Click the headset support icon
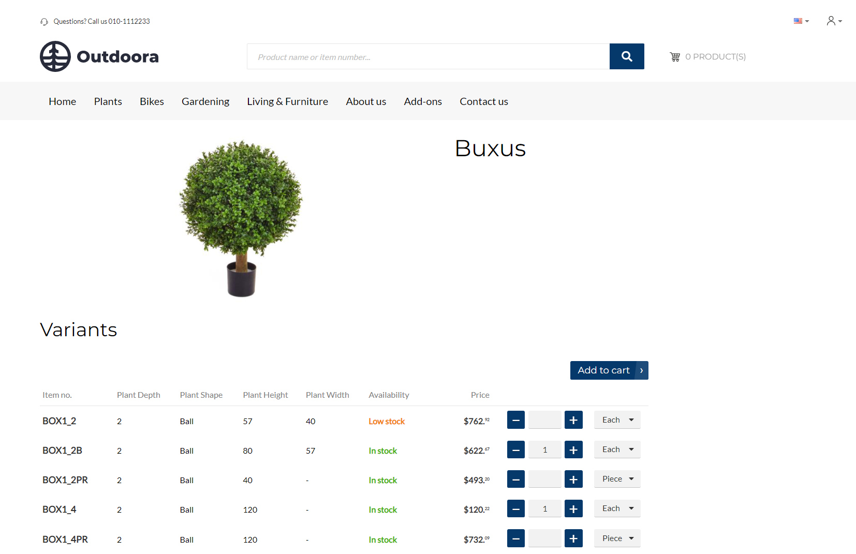The width and height of the screenshot is (856, 554). point(44,22)
